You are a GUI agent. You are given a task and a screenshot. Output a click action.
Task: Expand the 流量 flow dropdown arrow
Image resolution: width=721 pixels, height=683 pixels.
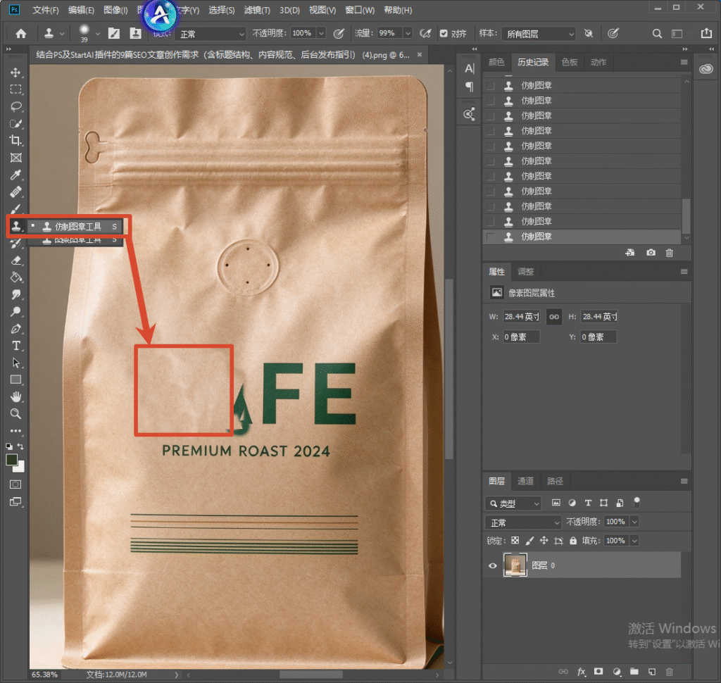[408, 33]
